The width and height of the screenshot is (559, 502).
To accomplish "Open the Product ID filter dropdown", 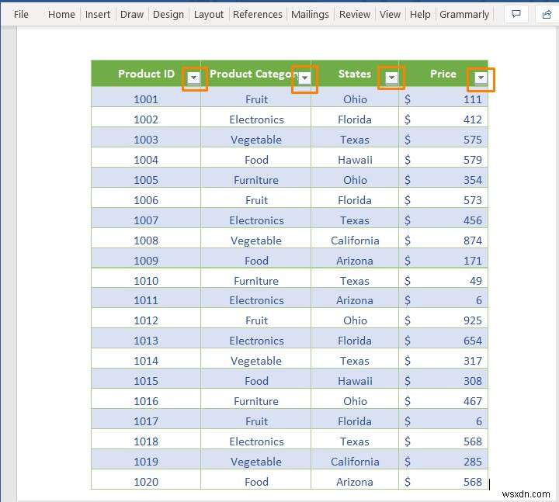I will (x=193, y=78).
